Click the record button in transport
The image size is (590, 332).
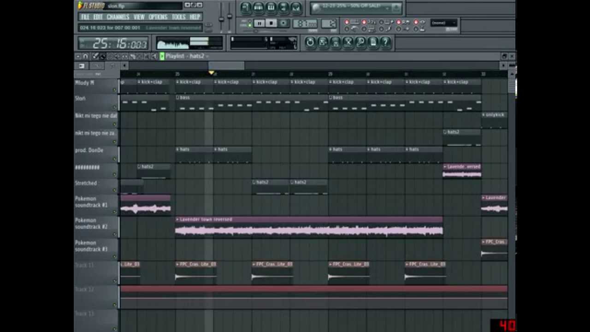tap(284, 23)
